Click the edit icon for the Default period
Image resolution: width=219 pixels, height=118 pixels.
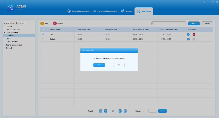click(x=188, y=39)
